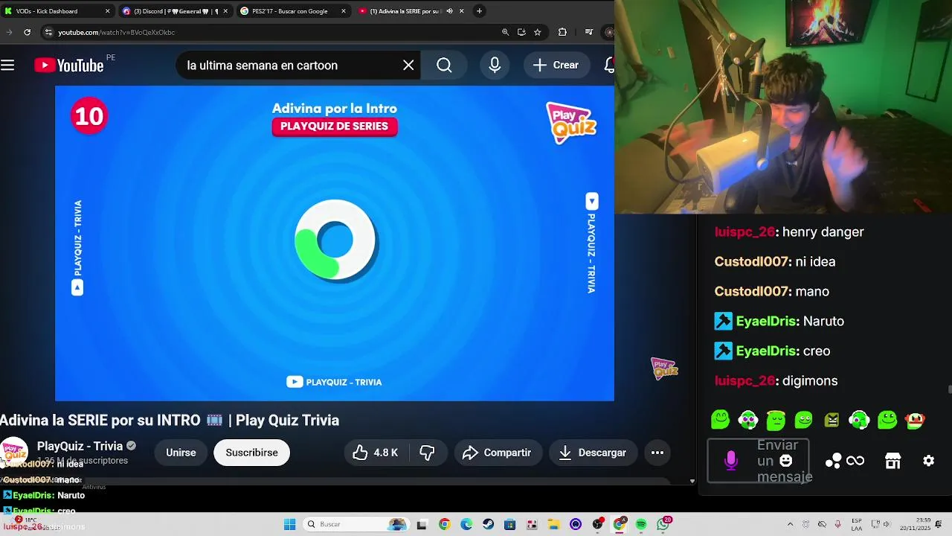Open media controls icon in toolbar
952x536 pixels.
click(589, 32)
